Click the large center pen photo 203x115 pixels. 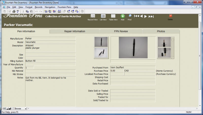tap(133, 48)
